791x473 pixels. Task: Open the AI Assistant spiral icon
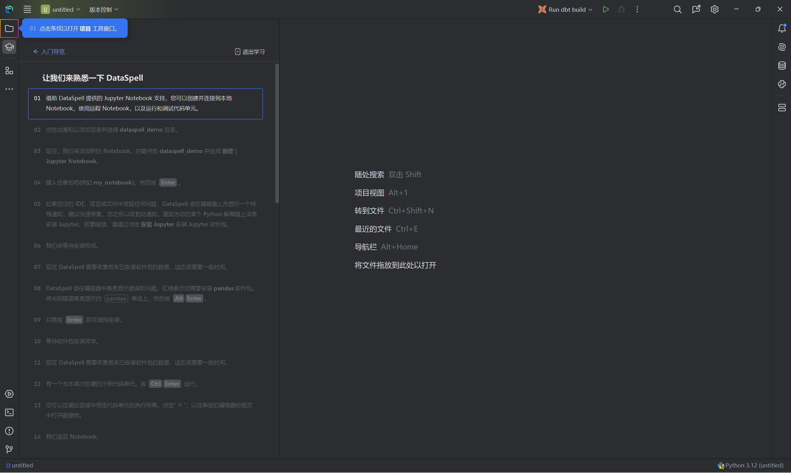[782, 47]
